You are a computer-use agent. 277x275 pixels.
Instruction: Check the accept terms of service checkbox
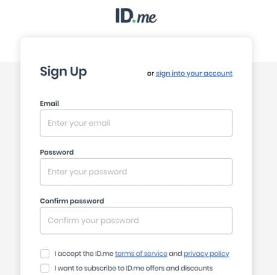click(x=45, y=254)
